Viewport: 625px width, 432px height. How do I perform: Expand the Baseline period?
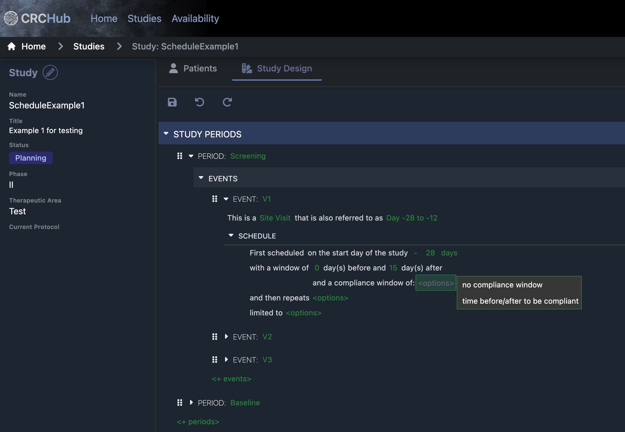(x=191, y=403)
